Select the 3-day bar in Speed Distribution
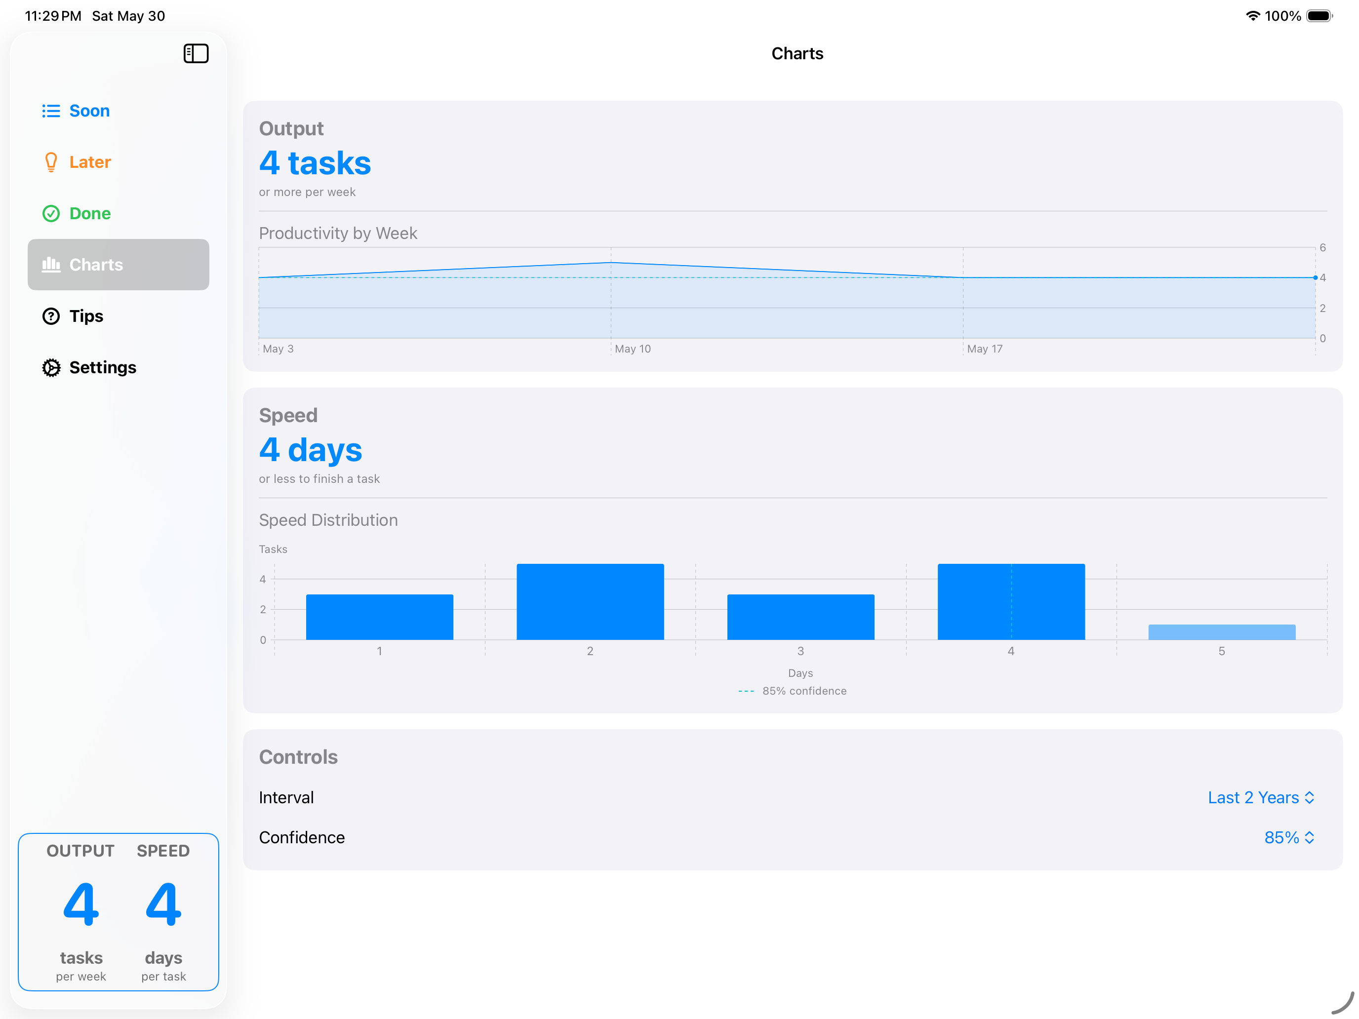This screenshot has height=1019, width=1359. pyautogui.click(x=800, y=617)
